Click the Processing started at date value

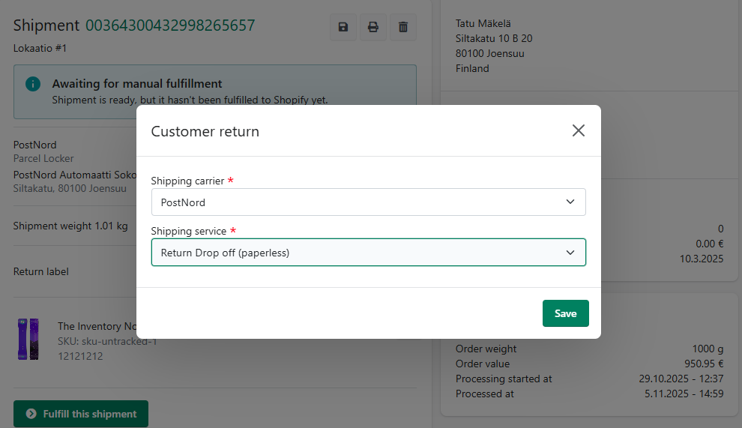pos(681,379)
